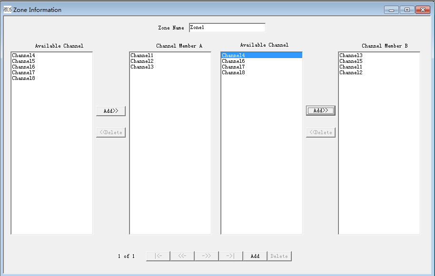Click the previous record navigation button
Screen dimensions: 435x276
pos(182,256)
